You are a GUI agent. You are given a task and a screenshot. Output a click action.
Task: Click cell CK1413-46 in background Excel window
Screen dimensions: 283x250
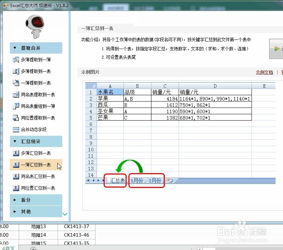click(76, 235)
